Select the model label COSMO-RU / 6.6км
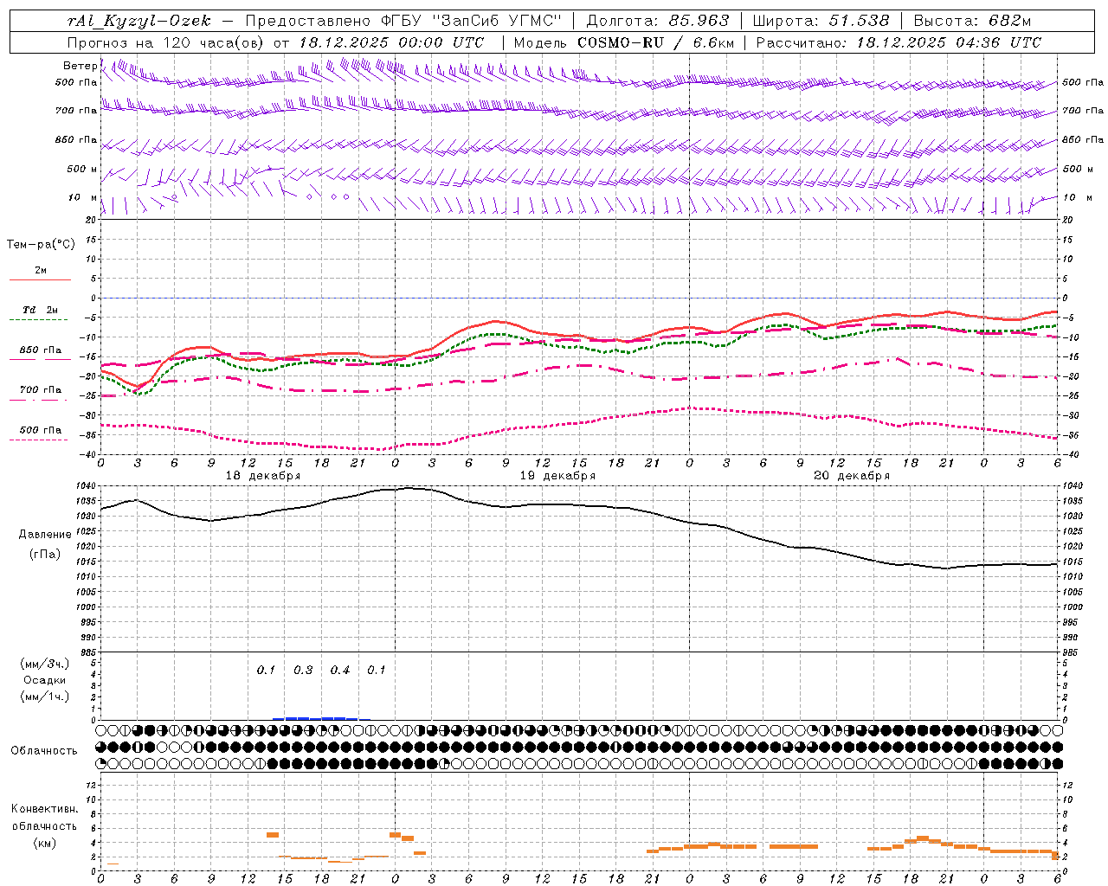Image resolution: width=1108 pixels, height=886 pixels. click(655, 42)
